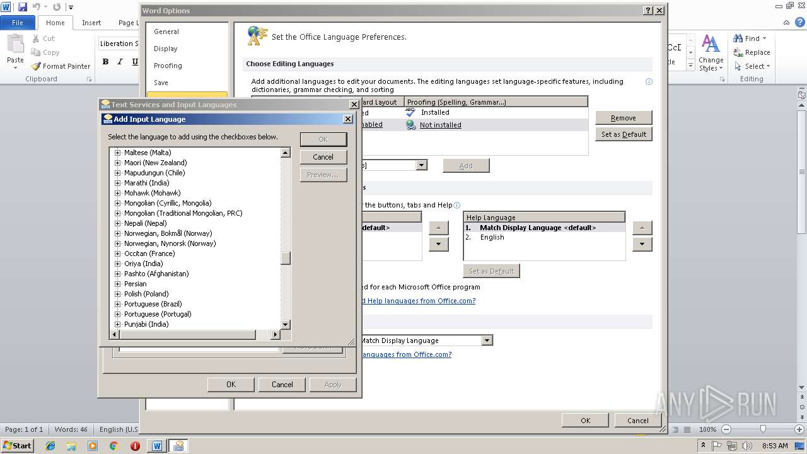This screenshot has height=454, width=807.
Task: Undo last action in Quick Access Toolbar
Action: (x=36, y=7)
